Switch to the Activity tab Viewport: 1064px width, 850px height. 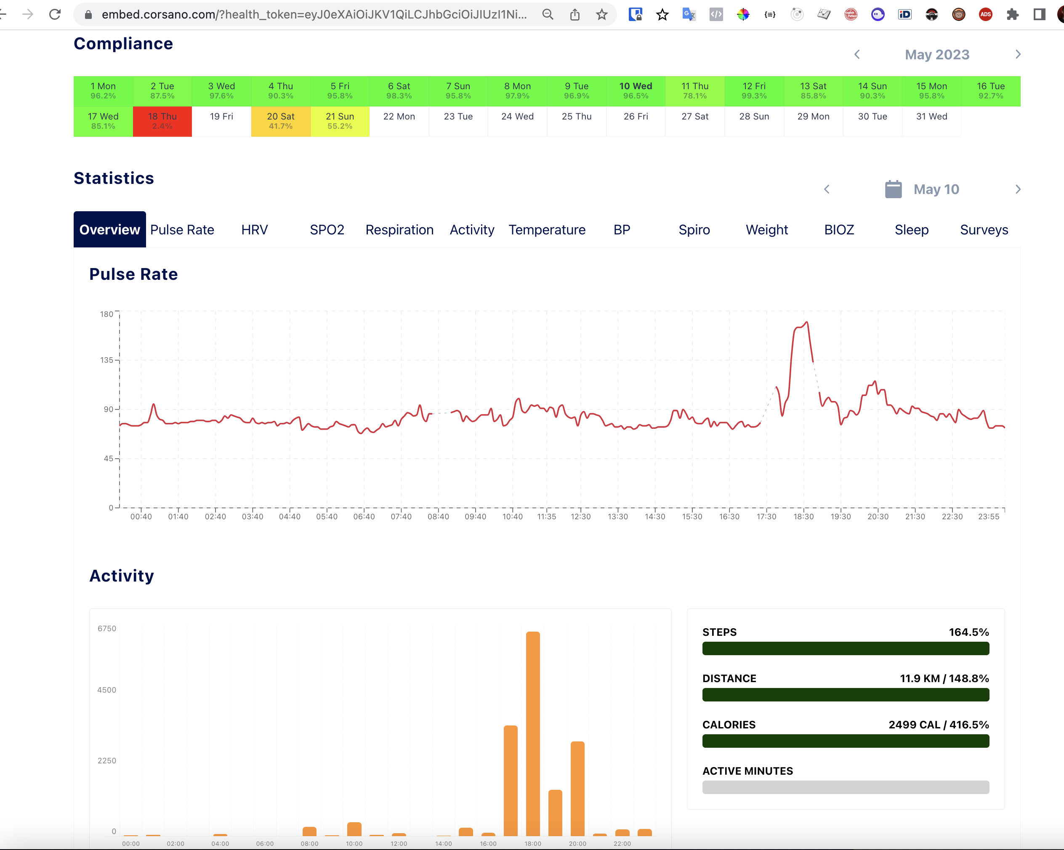click(472, 229)
